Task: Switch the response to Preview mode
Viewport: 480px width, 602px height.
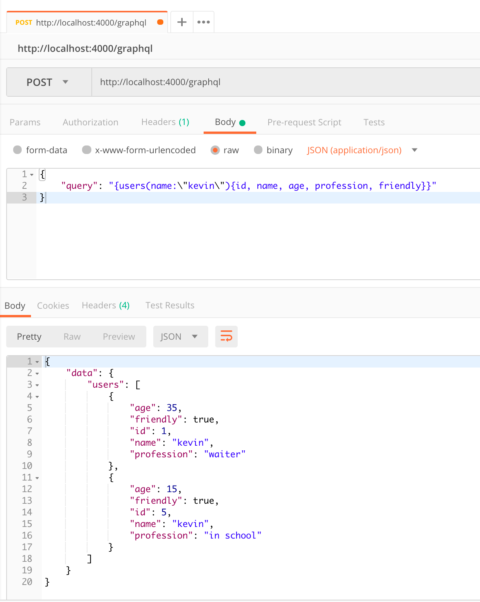Action: pyautogui.click(x=118, y=336)
